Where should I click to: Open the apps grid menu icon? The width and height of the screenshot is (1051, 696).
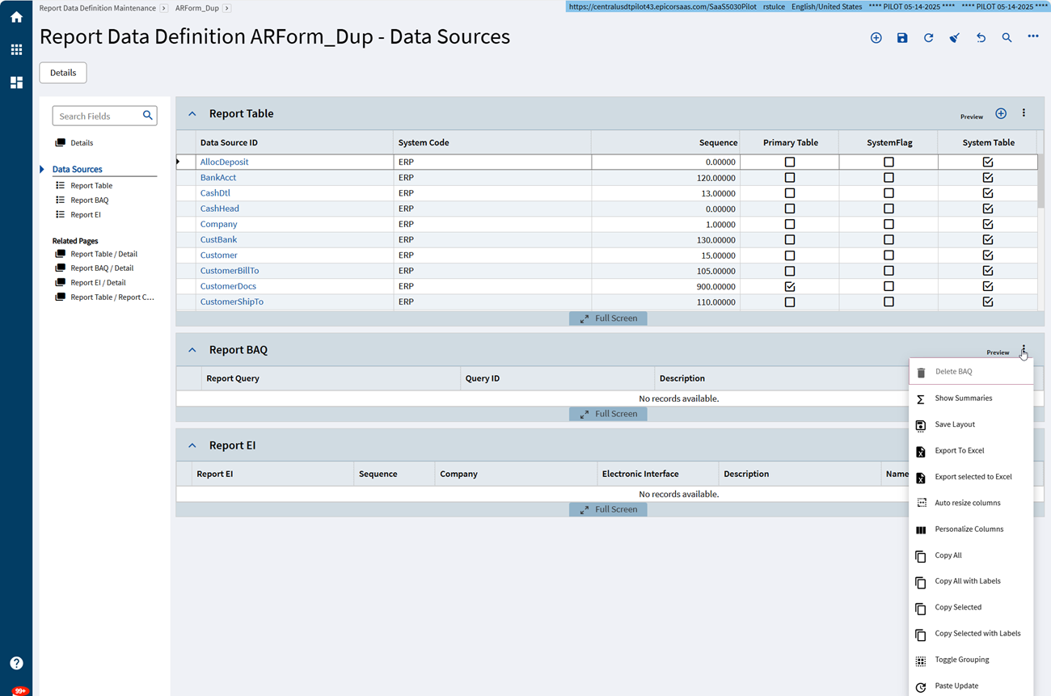tap(16, 50)
